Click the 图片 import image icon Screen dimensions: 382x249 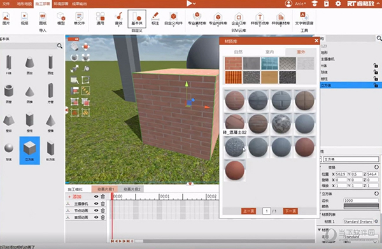coord(6,18)
